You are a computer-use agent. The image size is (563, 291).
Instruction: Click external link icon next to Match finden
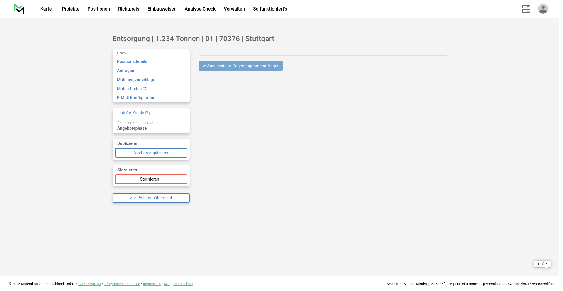tap(145, 89)
